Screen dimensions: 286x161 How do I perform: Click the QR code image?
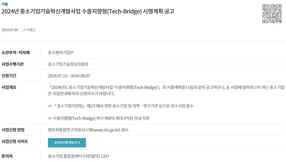tap(272, 14)
